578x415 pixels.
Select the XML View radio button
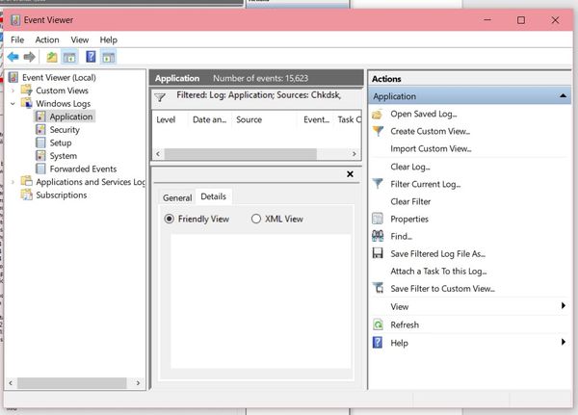(x=256, y=219)
